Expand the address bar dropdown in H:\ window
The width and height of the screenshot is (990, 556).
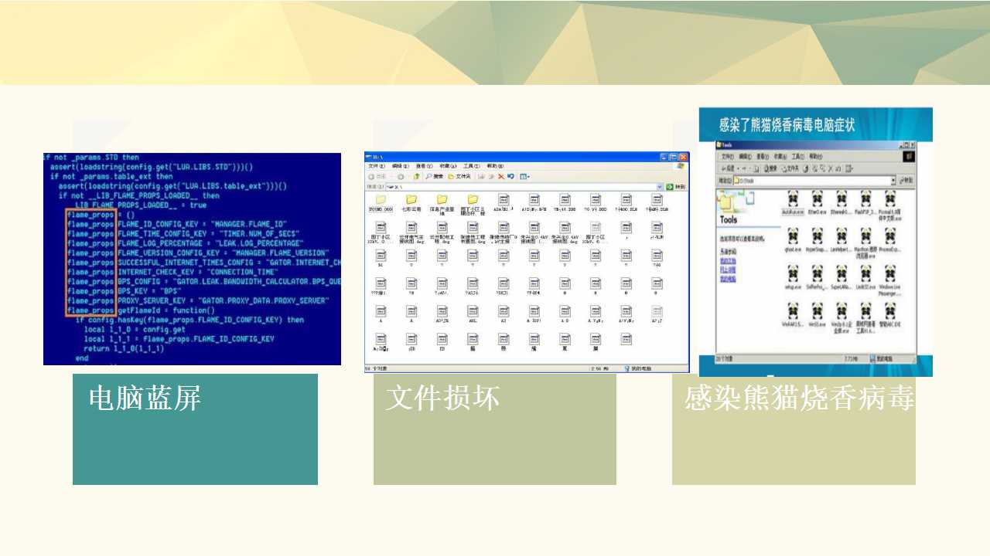coord(660,187)
